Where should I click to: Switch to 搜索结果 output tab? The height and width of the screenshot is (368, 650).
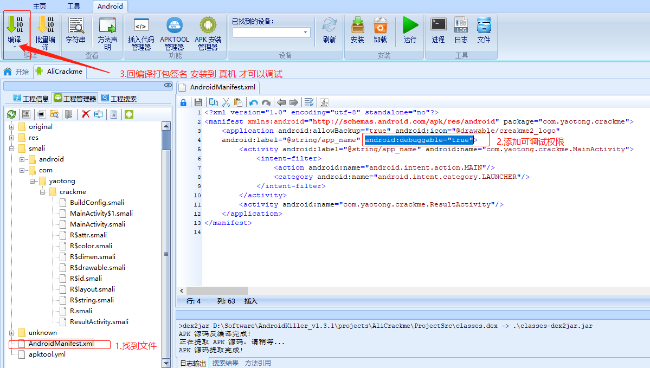pyautogui.click(x=226, y=363)
